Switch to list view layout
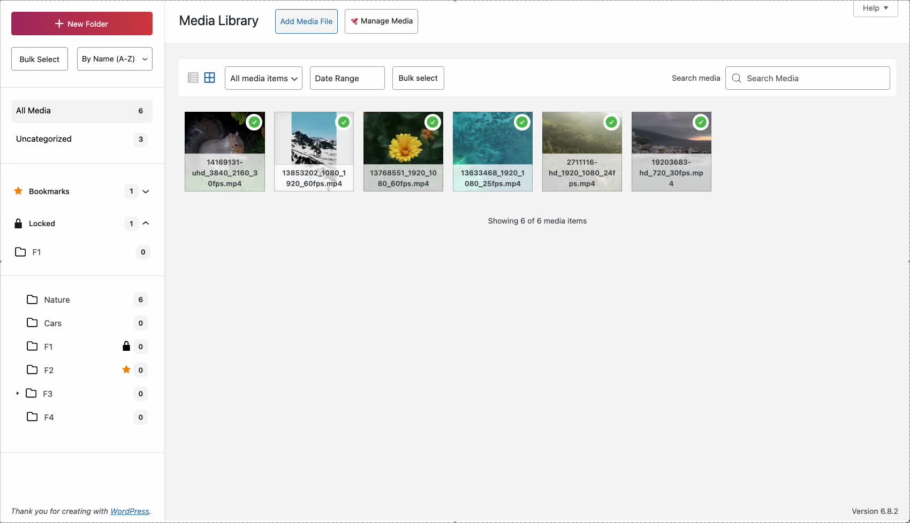 pos(193,78)
